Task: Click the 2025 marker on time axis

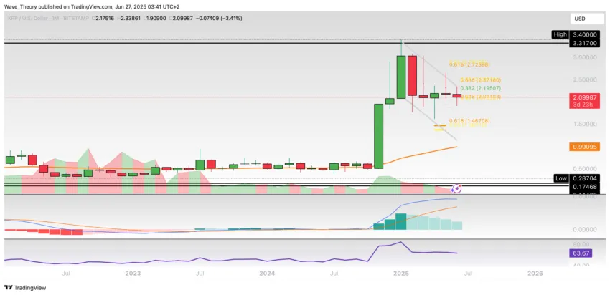Action: (x=401, y=274)
